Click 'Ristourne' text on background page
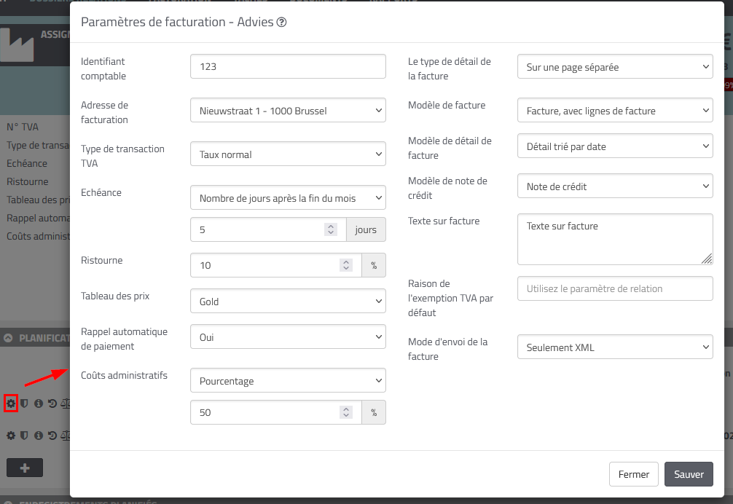733x504 pixels. click(x=27, y=181)
